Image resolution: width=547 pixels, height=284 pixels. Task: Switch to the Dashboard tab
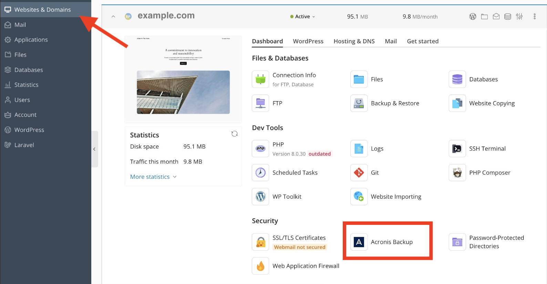coord(267,41)
